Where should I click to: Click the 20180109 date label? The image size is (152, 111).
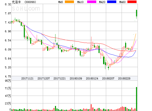[76, 78]
